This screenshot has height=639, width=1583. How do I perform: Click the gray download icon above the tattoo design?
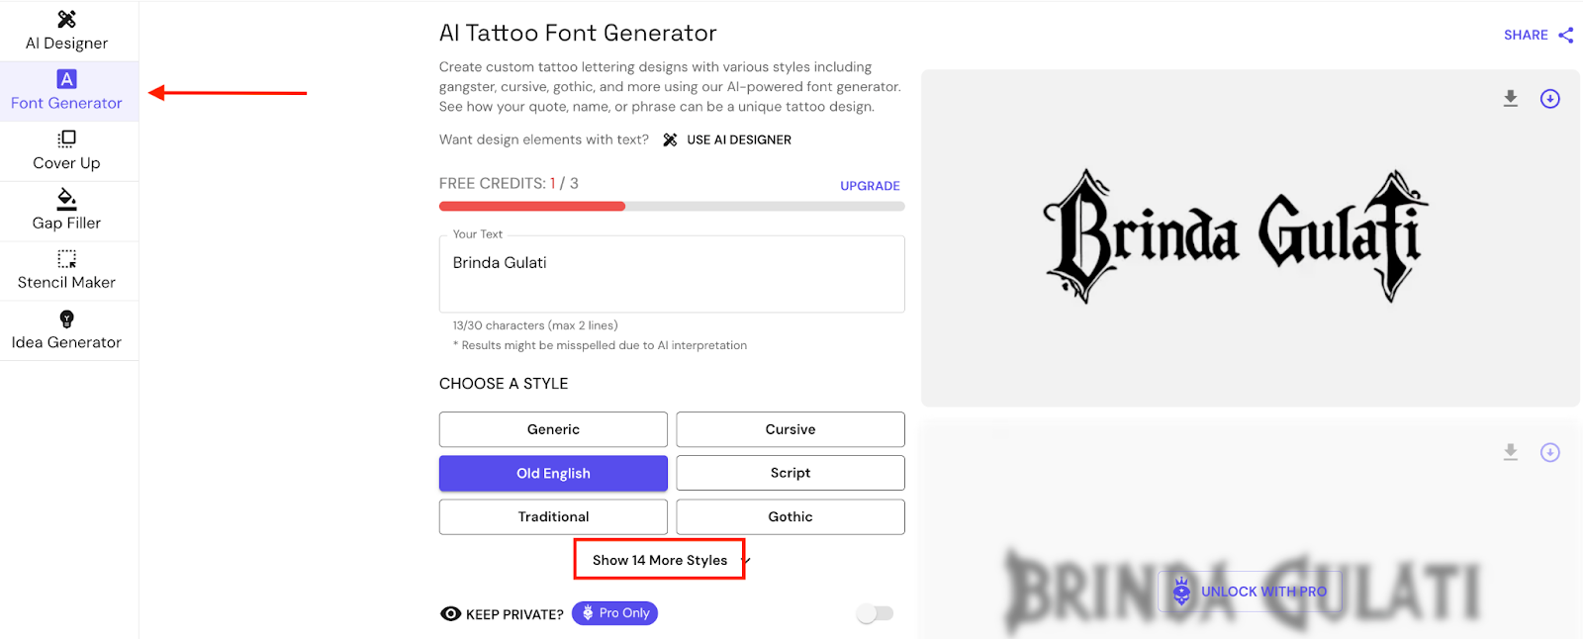[x=1510, y=98]
